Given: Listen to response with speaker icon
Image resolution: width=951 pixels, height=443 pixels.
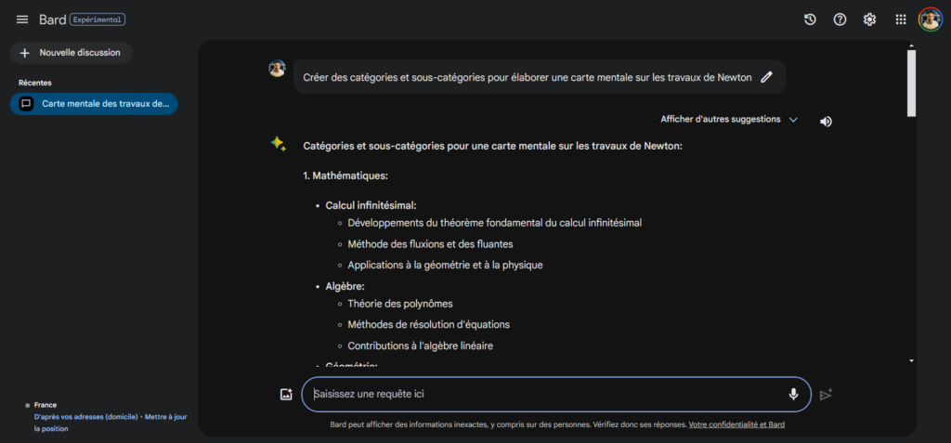Looking at the screenshot, I should click(826, 121).
